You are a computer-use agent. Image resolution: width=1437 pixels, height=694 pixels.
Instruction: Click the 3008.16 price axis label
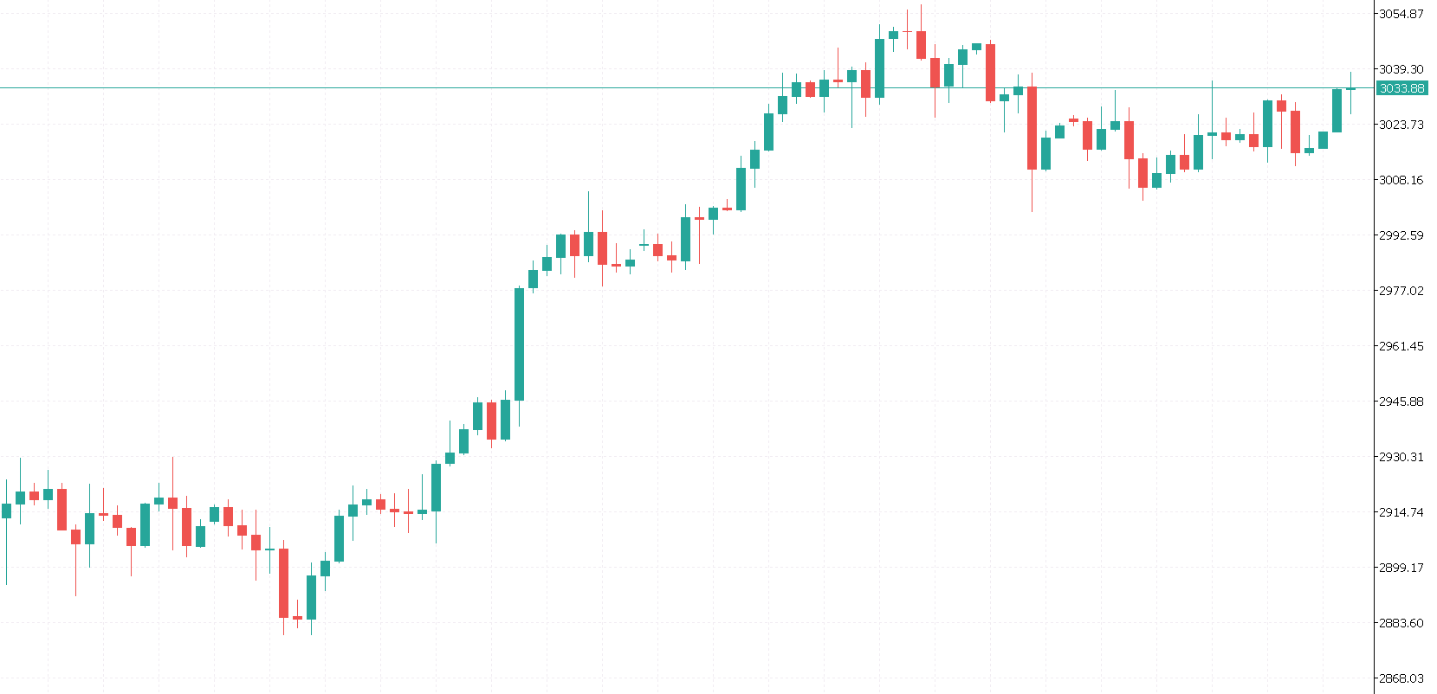coord(1401,180)
